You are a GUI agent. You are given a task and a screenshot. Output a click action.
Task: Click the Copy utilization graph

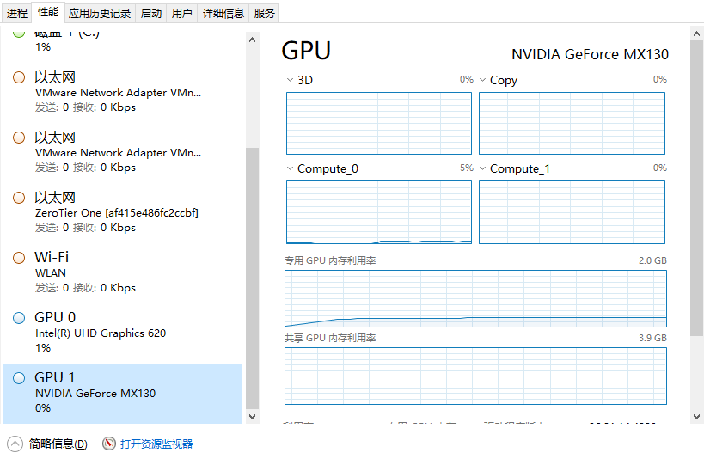pyautogui.click(x=572, y=124)
